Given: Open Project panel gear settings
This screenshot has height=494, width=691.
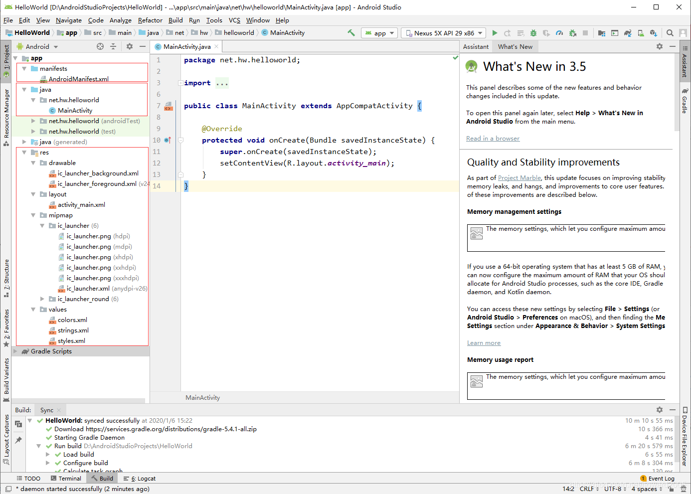Looking at the screenshot, I should click(x=130, y=46).
